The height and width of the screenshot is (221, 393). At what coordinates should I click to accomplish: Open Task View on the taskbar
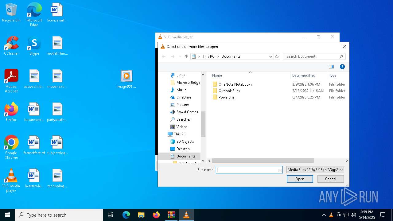click(x=111, y=215)
